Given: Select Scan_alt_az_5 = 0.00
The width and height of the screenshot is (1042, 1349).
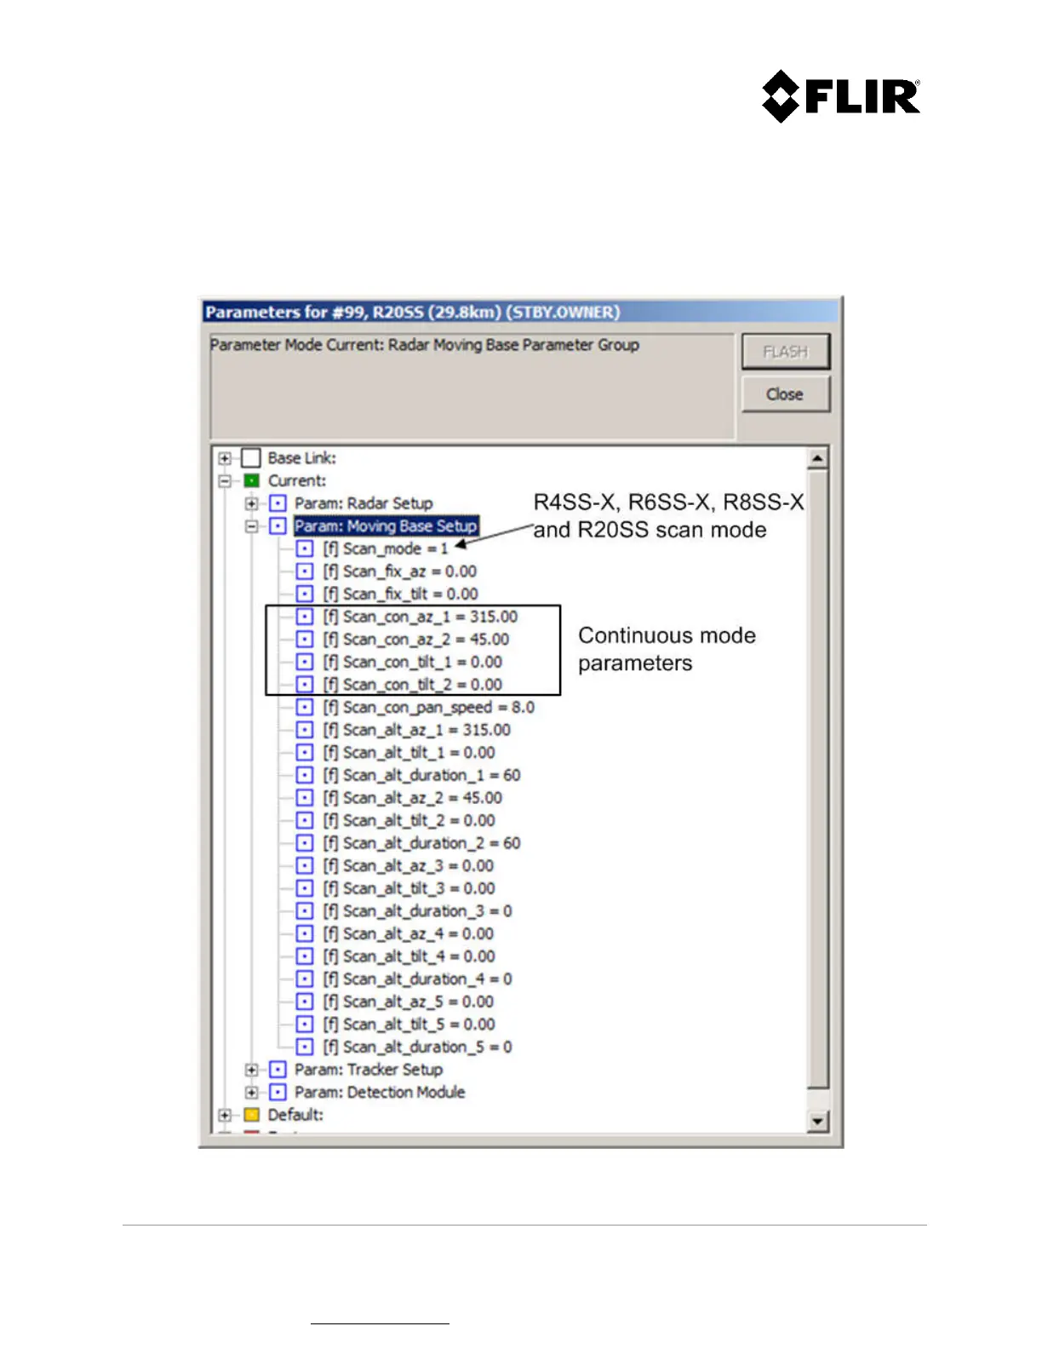Looking at the screenshot, I should pyautogui.click(x=408, y=1002).
